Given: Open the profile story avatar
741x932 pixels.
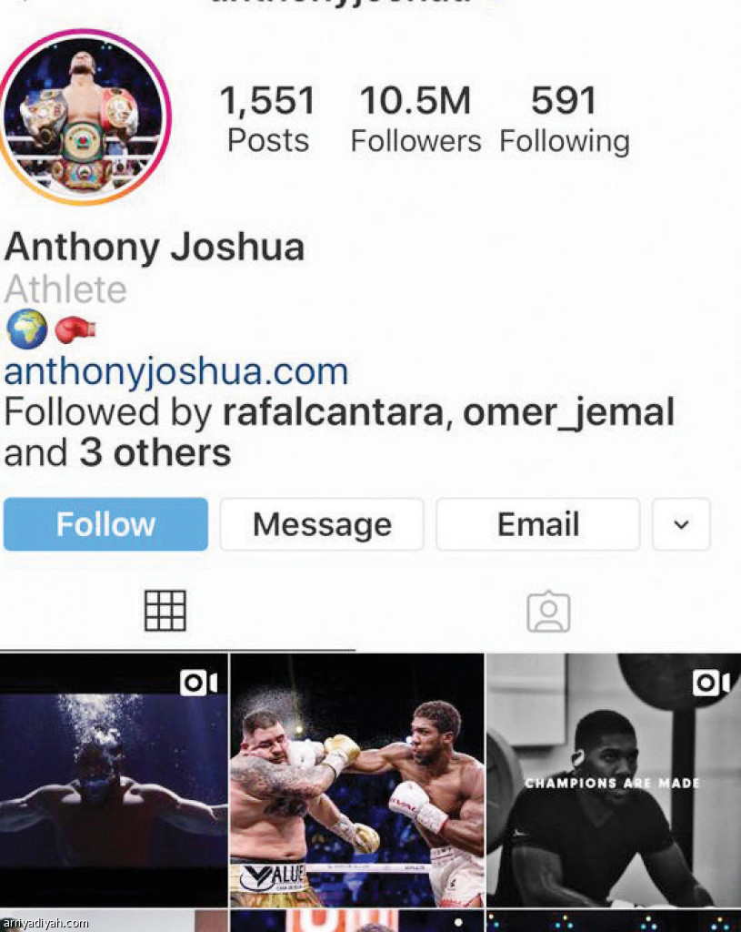Looking at the screenshot, I should click(85, 117).
